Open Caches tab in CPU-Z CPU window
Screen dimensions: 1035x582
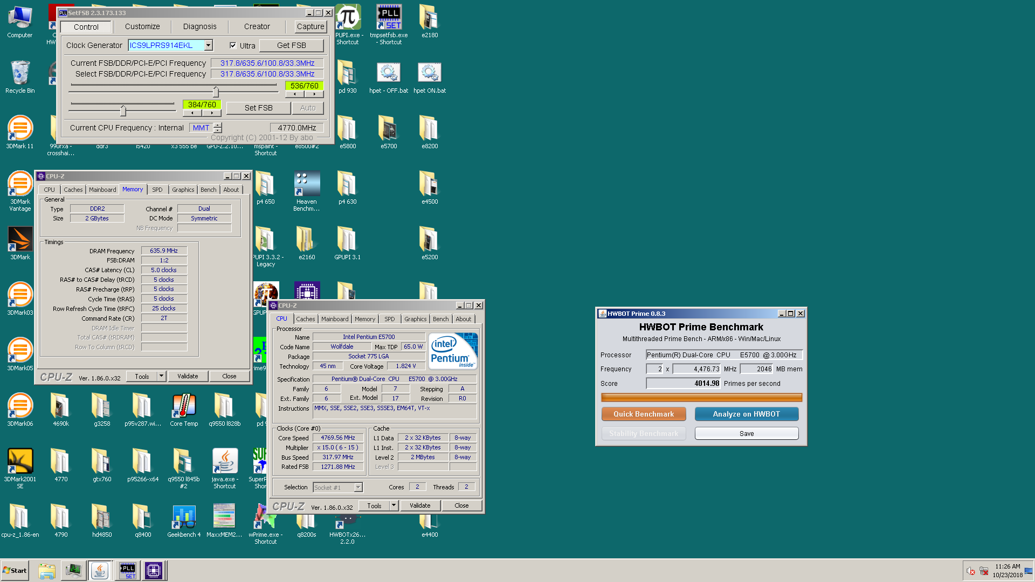(305, 319)
